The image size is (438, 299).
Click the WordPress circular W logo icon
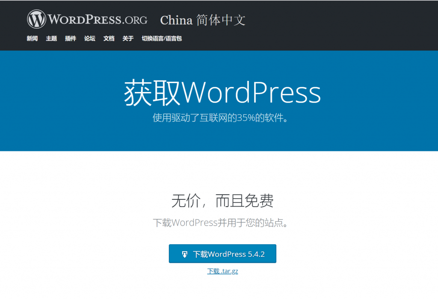coord(36,19)
